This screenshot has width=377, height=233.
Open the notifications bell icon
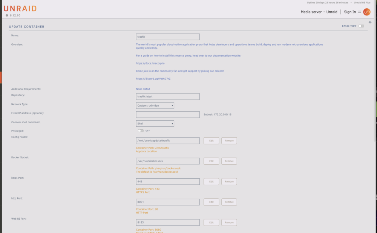[370, 22]
